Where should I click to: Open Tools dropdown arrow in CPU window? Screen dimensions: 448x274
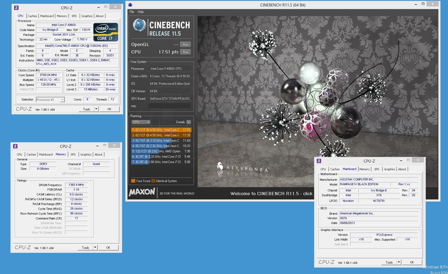(96, 109)
